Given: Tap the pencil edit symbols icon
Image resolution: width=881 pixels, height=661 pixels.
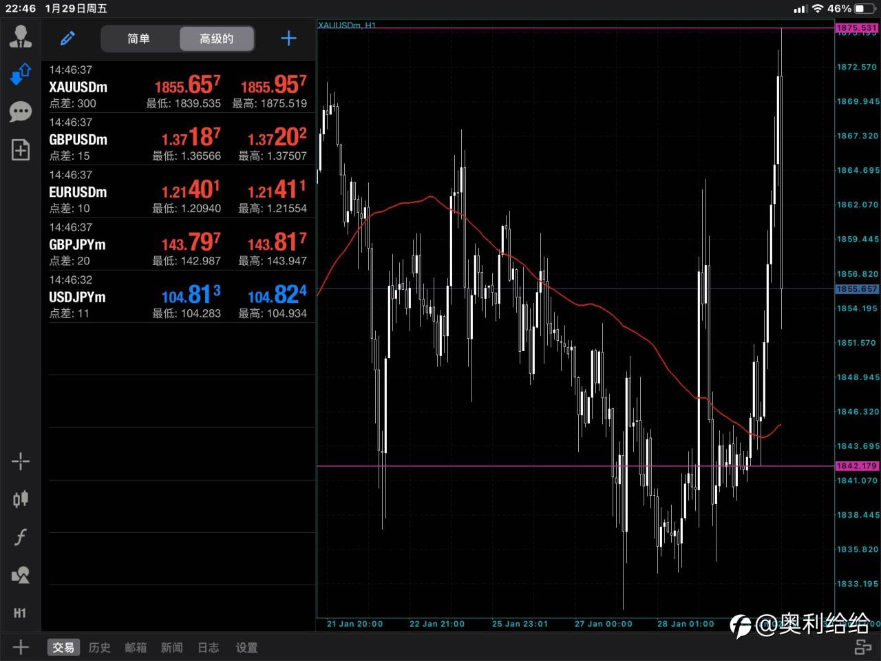Looking at the screenshot, I should [67, 39].
